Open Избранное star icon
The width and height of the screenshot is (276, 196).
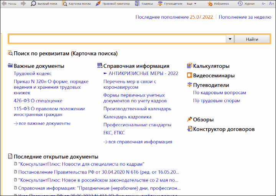pos(210,4)
